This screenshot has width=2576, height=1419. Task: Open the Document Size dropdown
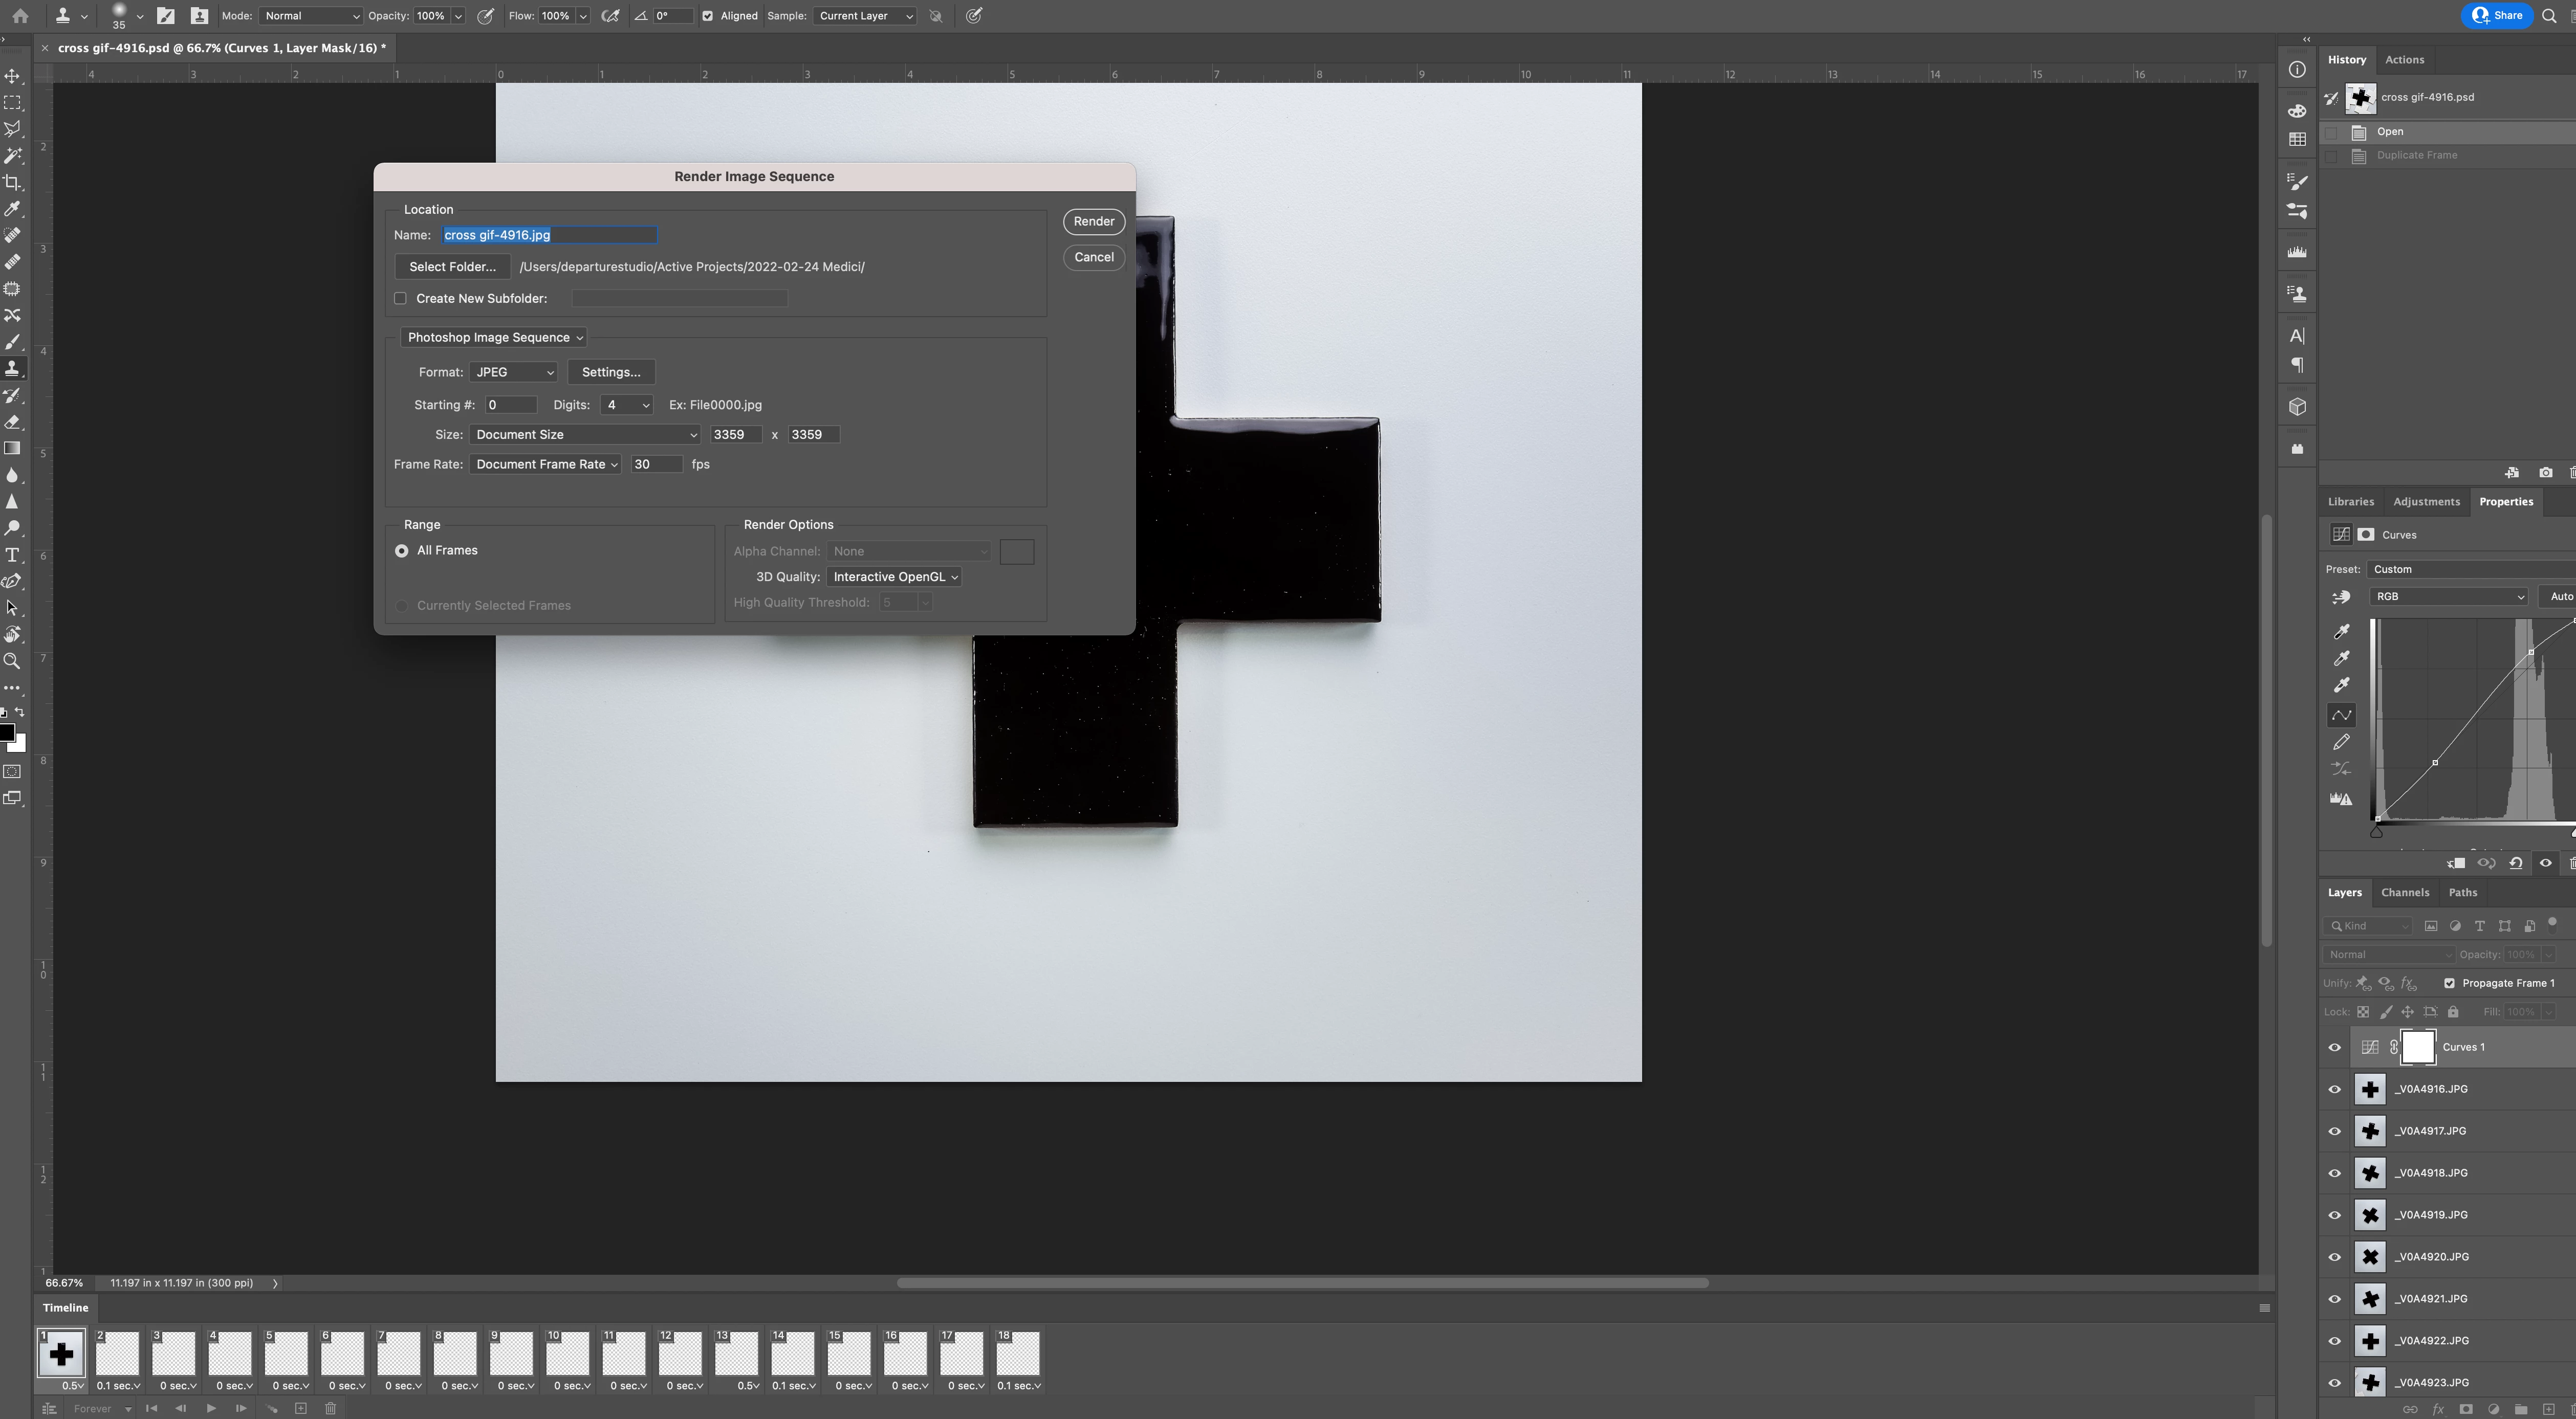[585, 435]
